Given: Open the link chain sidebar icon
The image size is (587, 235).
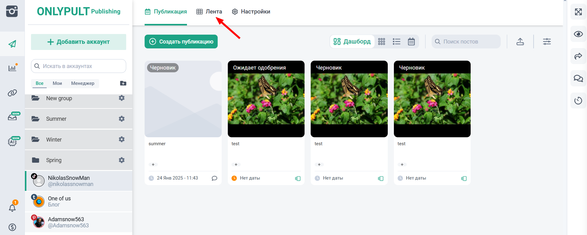Looking at the screenshot, I should 12,93.
